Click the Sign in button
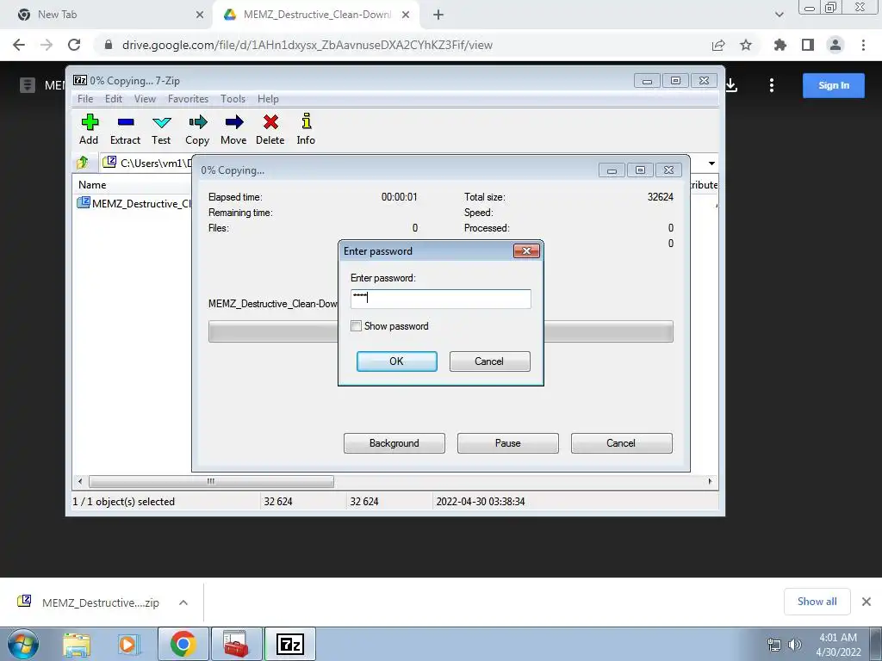This screenshot has height=661, width=882. 834,85
